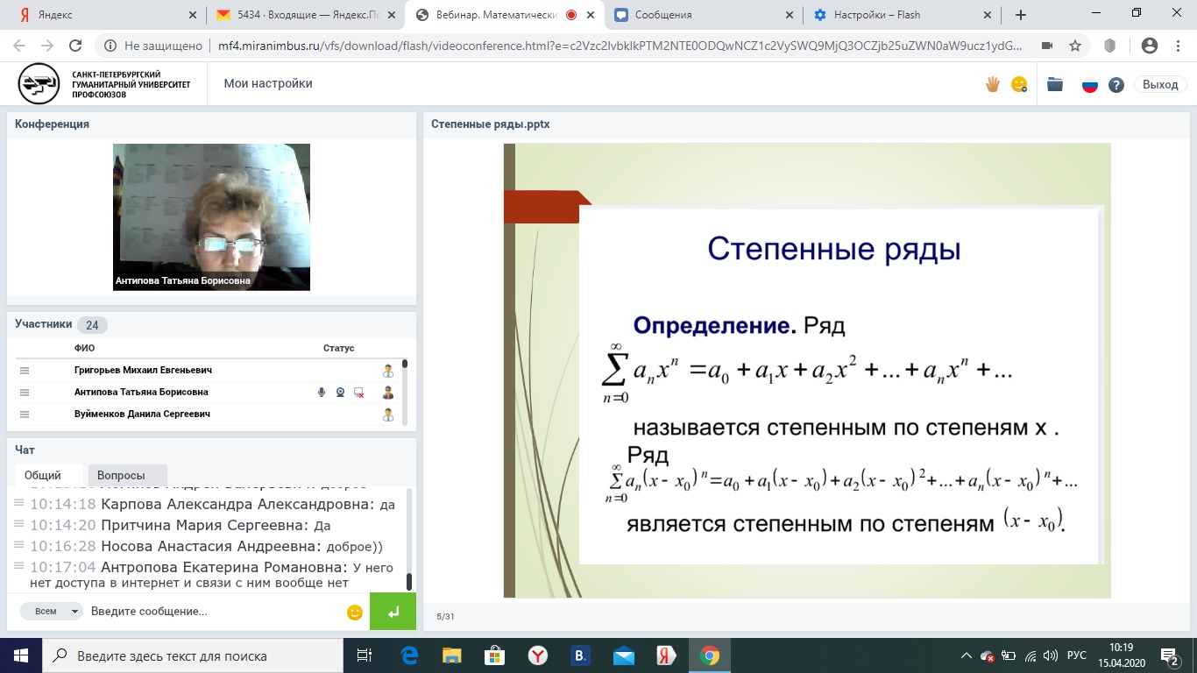Open Chrome three-dot menu

[1179, 46]
